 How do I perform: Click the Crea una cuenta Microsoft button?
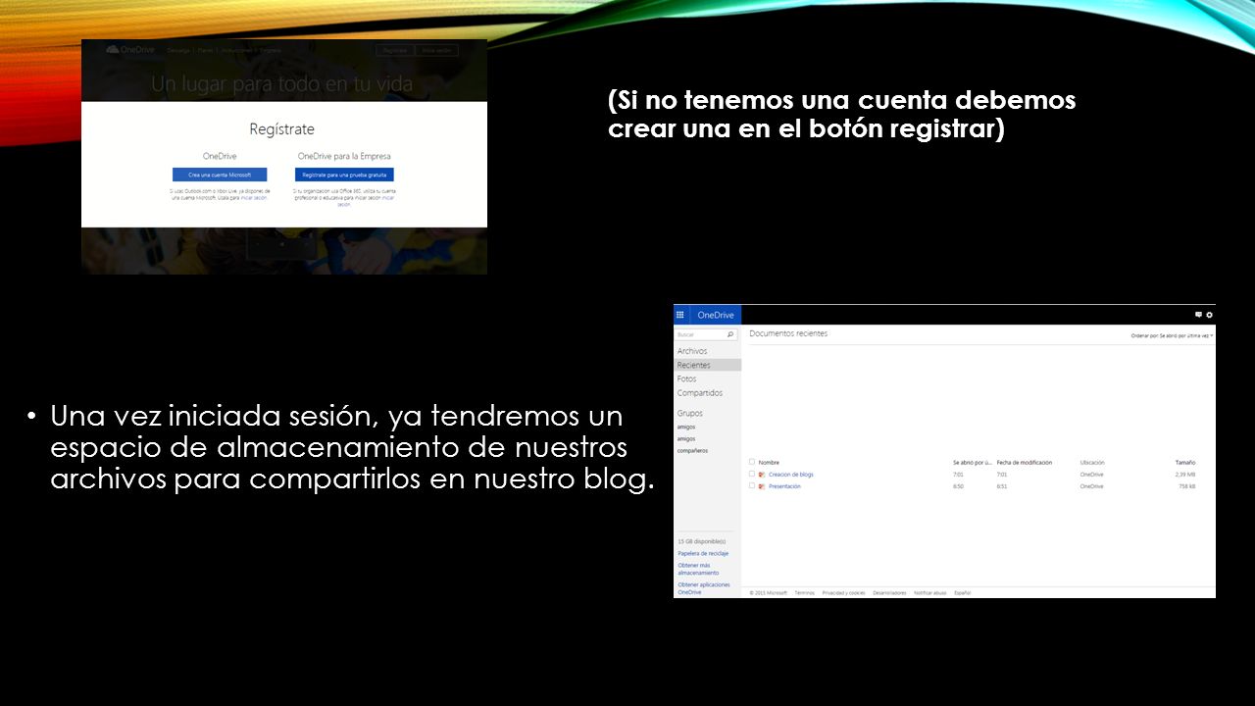(220, 175)
